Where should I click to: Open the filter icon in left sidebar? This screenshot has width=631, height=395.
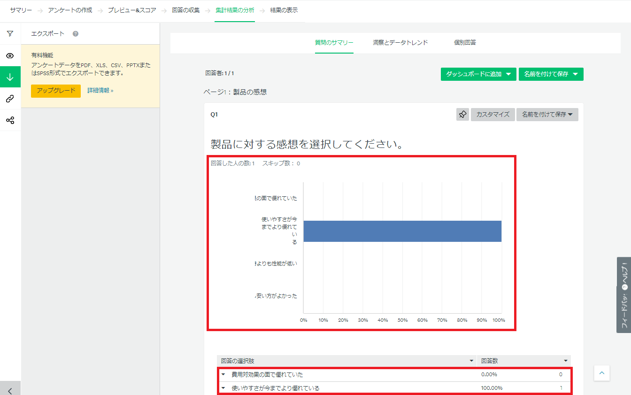10,34
